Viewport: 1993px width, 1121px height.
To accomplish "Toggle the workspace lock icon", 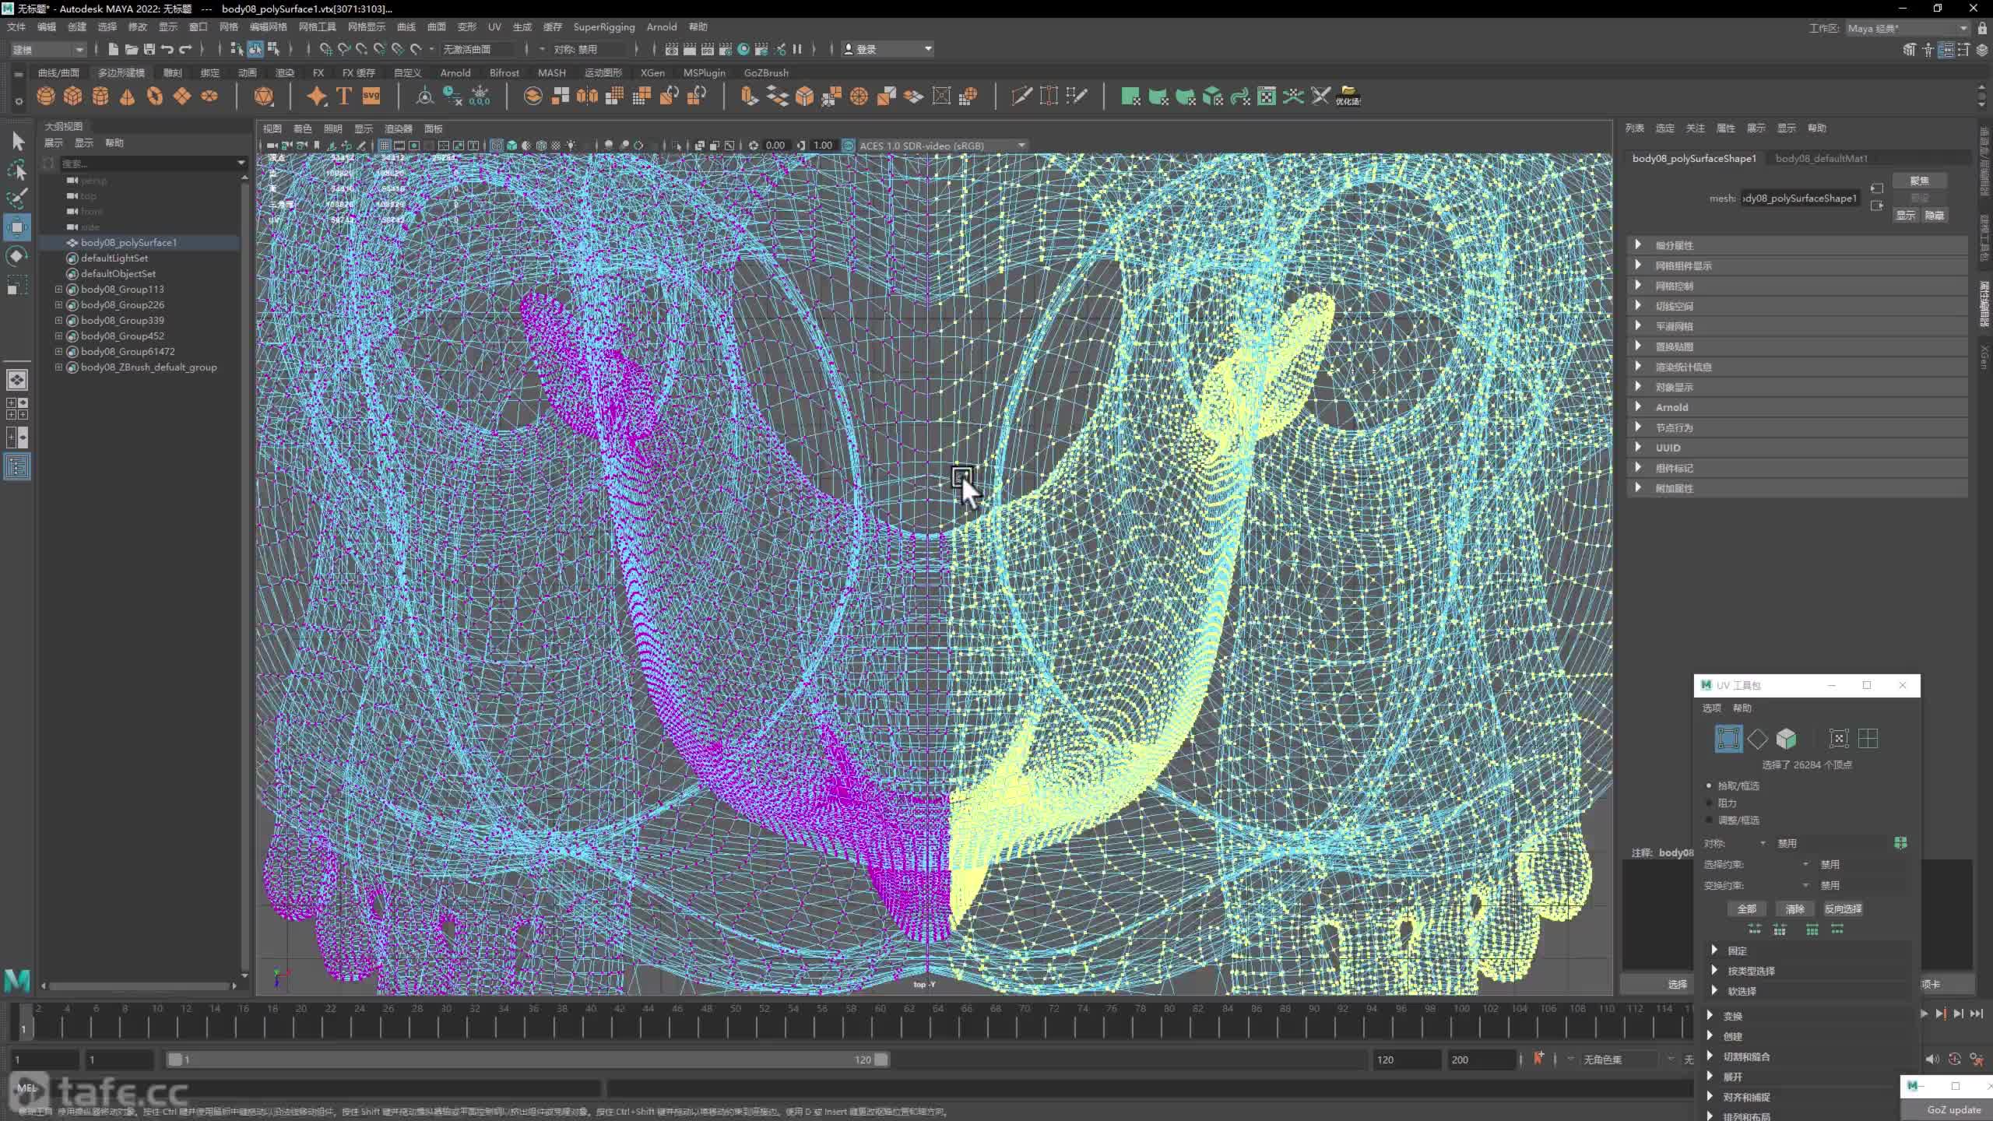I will (1982, 29).
